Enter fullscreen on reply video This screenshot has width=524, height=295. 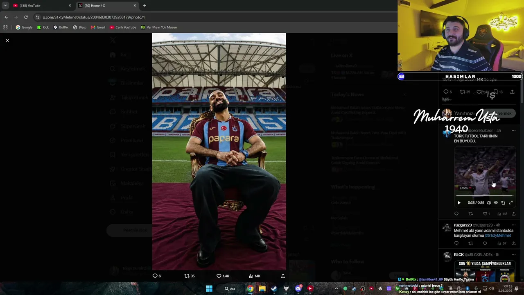[510, 202]
